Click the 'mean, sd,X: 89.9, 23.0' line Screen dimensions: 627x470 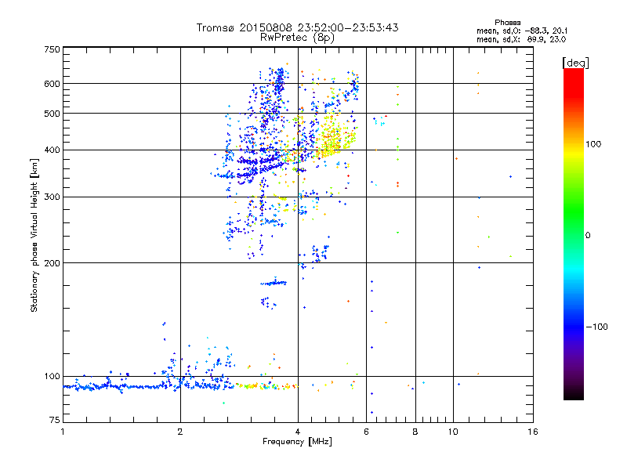point(521,39)
